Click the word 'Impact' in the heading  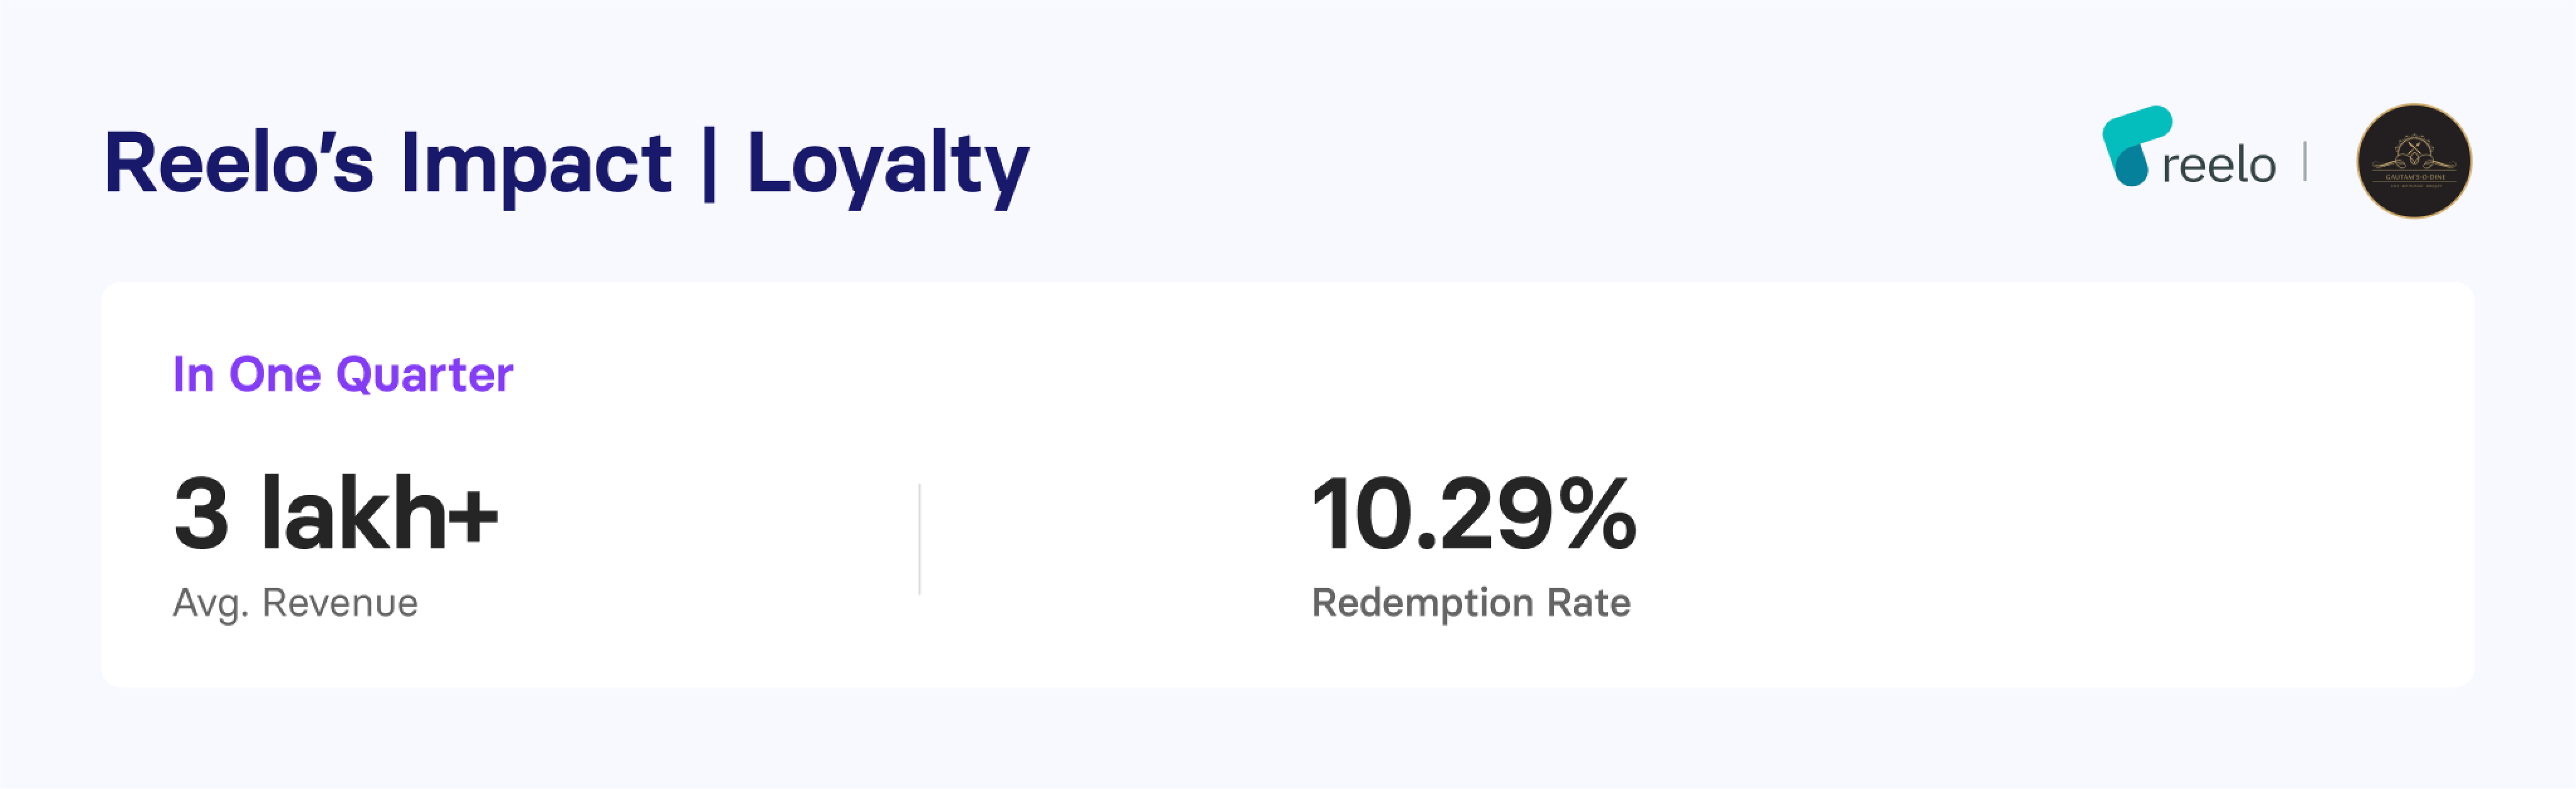tap(536, 168)
